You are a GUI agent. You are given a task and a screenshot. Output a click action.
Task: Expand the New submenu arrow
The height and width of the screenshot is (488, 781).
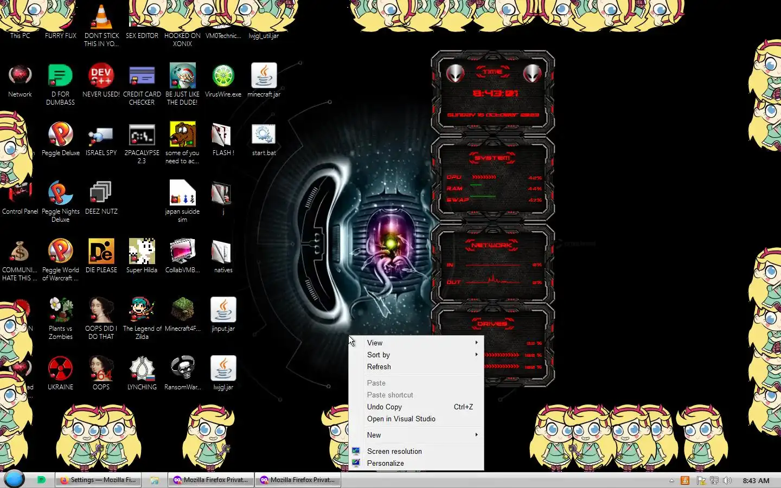click(x=476, y=435)
